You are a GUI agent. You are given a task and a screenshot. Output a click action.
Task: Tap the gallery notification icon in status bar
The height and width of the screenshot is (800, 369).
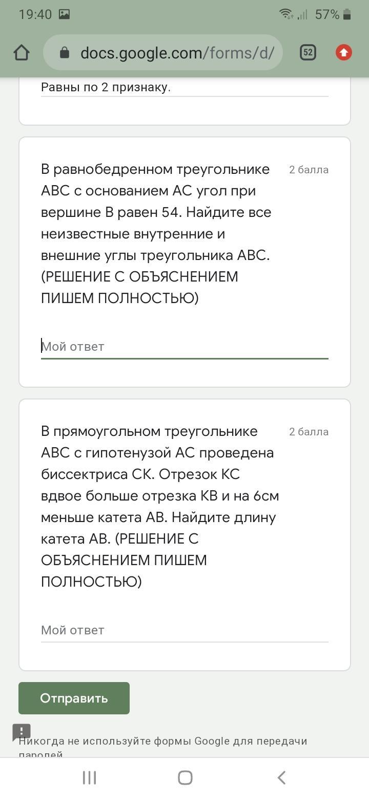click(64, 14)
